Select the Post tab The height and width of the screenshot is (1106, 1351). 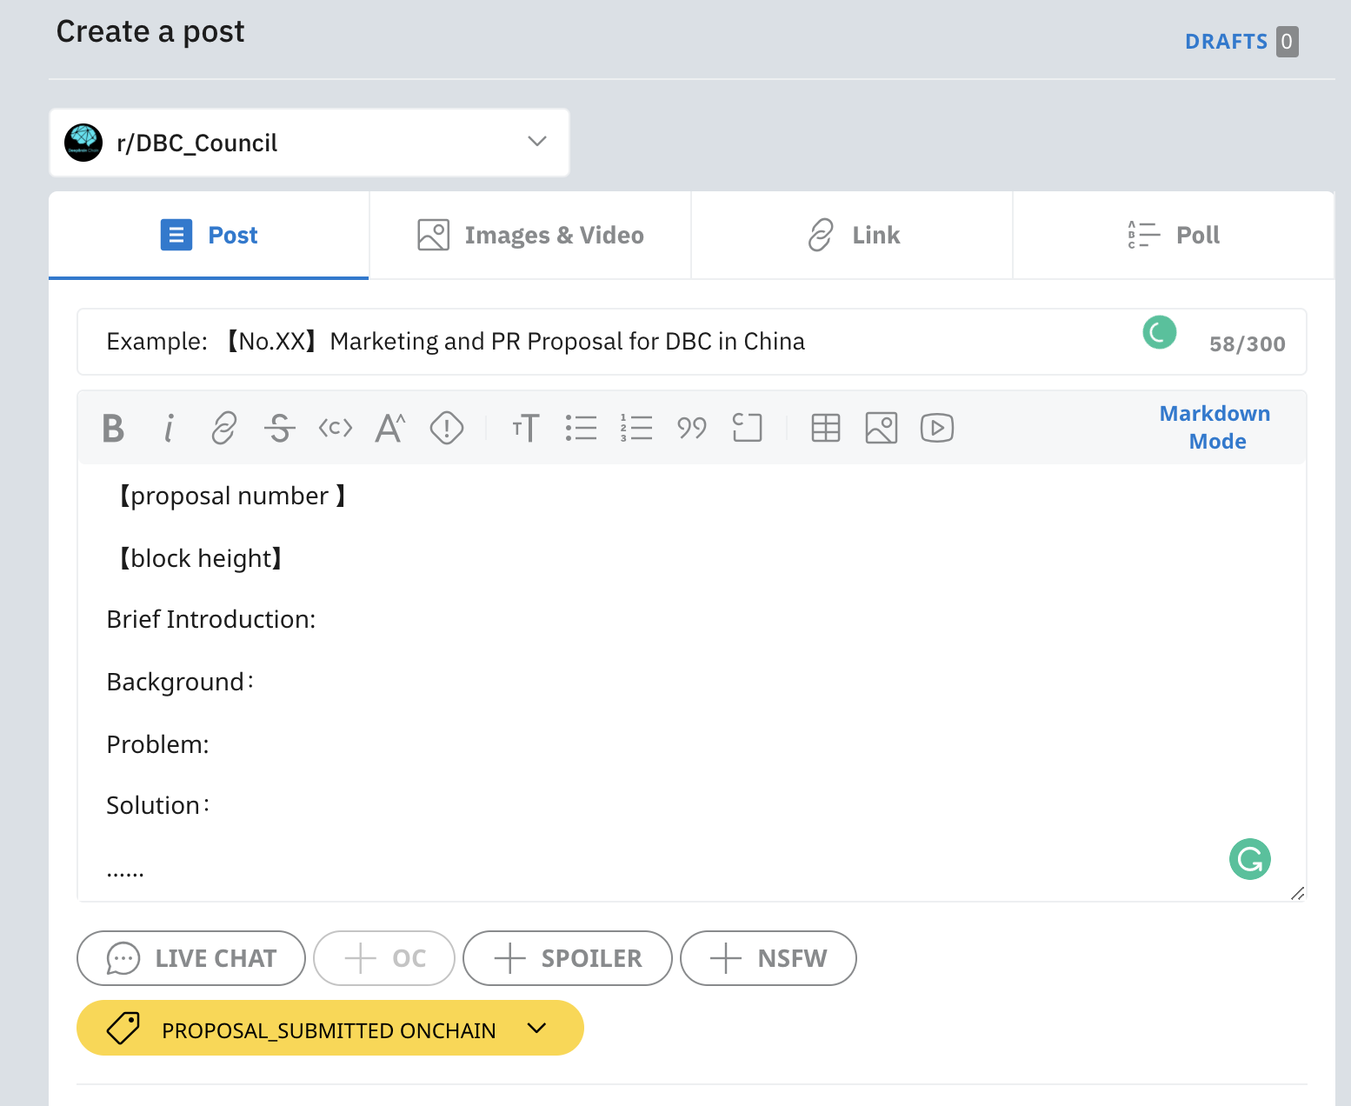coord(209,235)
